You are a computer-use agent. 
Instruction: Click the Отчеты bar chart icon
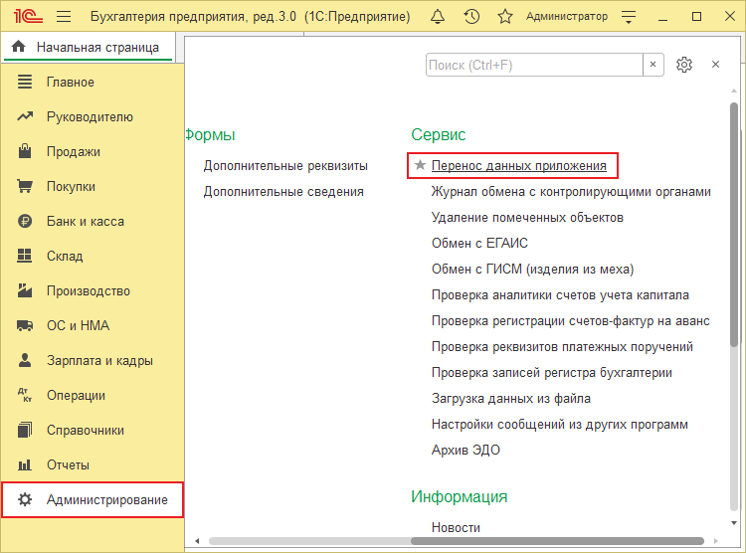pos(25,464)
